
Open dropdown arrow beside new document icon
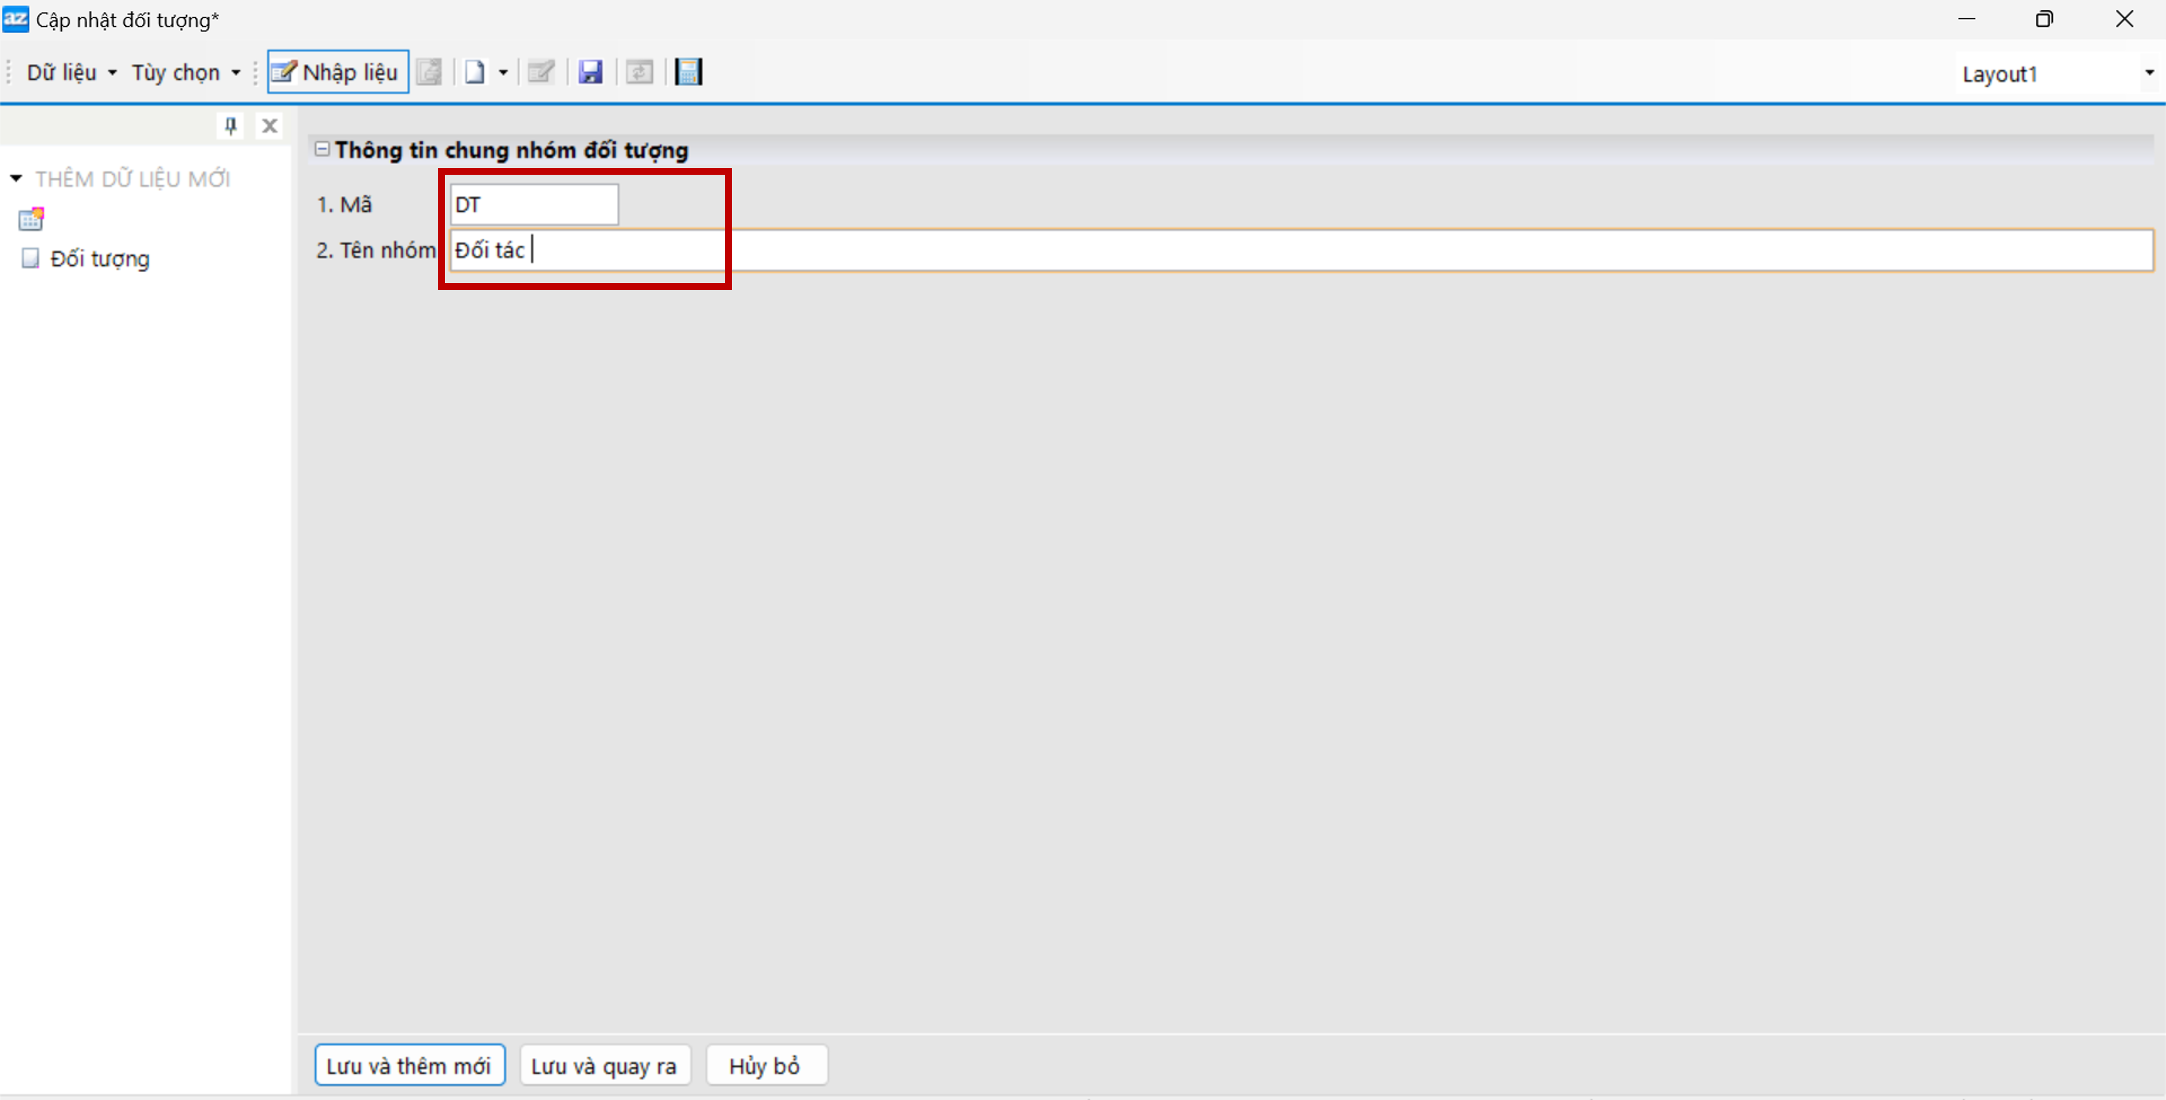pyautogui.click(x=503, y=72)
